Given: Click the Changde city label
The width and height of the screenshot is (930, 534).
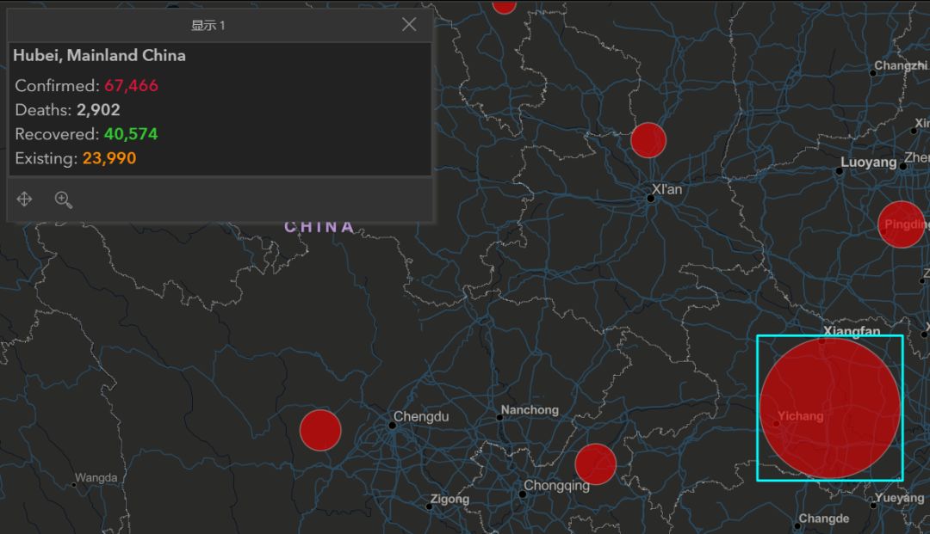Looking at the screenshot, I should [x=823, y=519].
